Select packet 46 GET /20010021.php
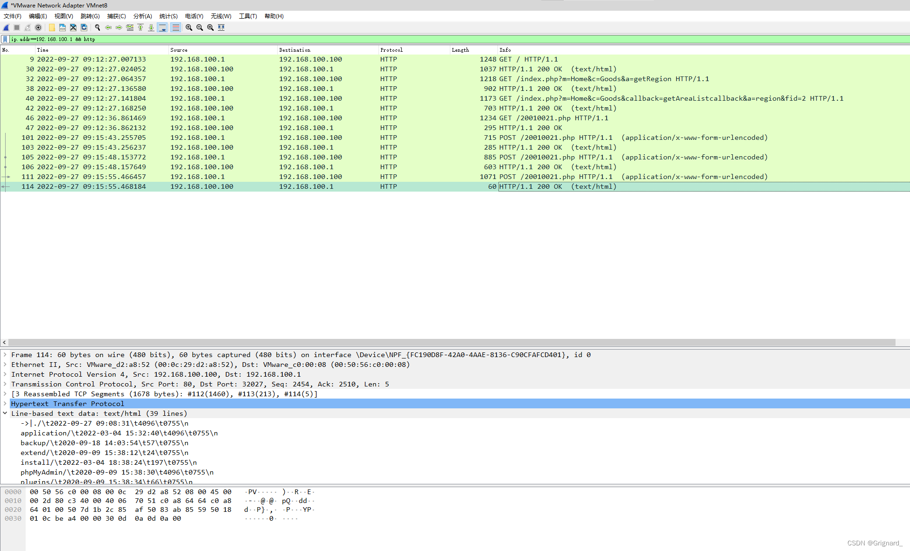This screenshot has height=551, width=910. pyautogui.click(x=455, y=118)
